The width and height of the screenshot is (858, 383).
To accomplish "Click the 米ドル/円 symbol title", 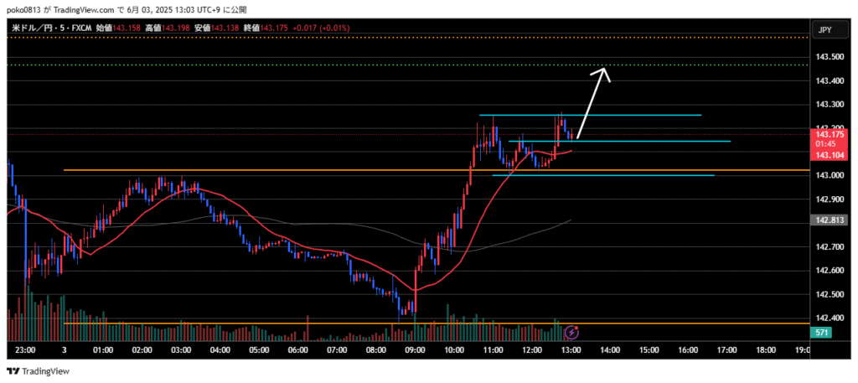I will pyautogui.click(x=31, y=28).
